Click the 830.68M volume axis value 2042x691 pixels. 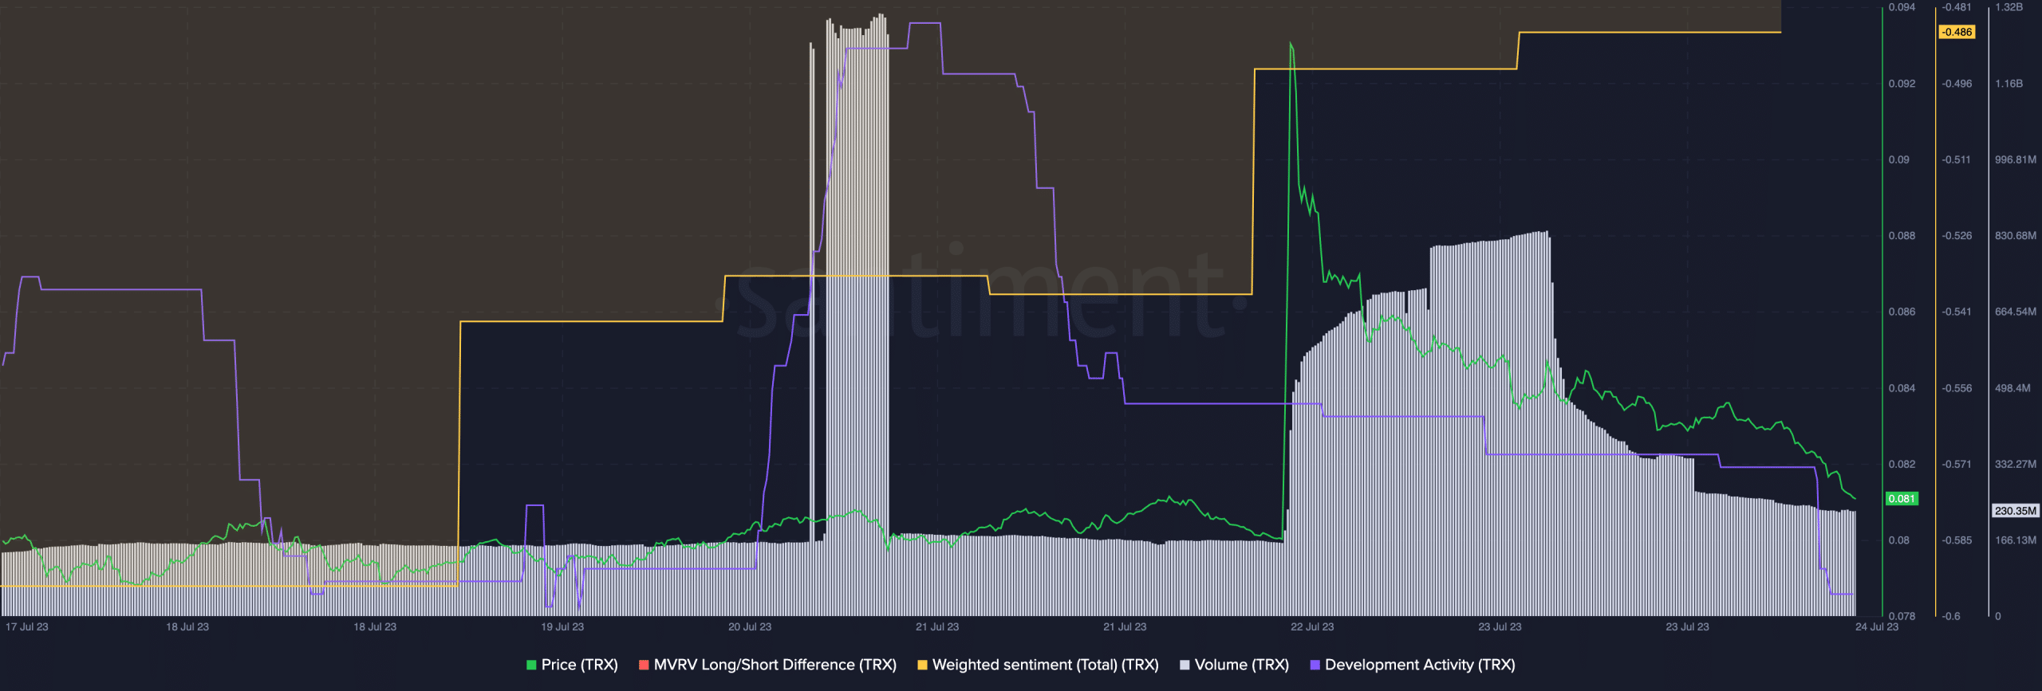(2016, 236)
